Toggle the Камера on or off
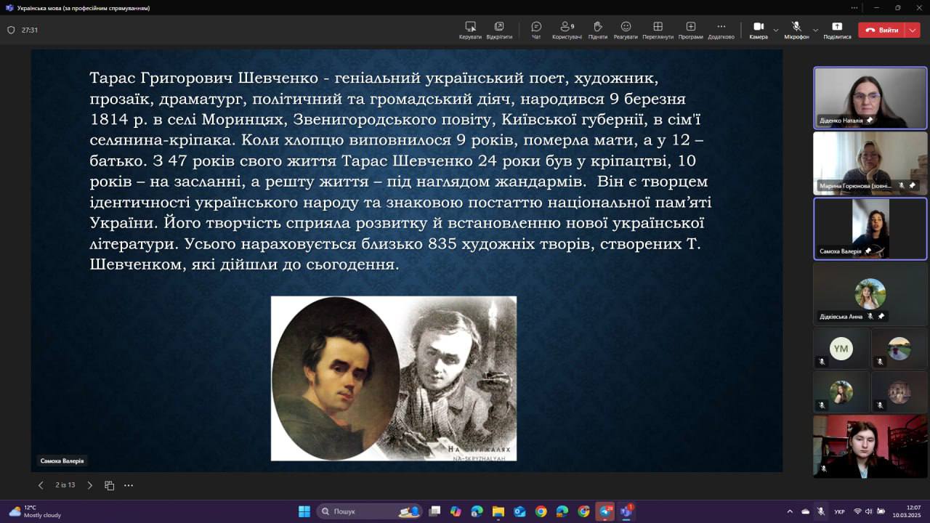The height and width of the screenshot is (523, 930). tap(758, 30)
